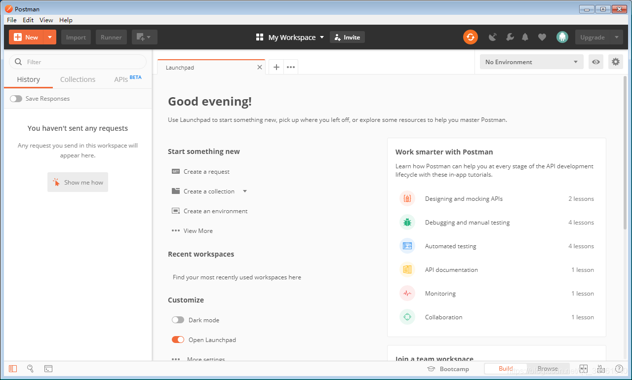The height and width of the screenshot is (380, 632).
Task: Open the Monitoring lesson
Action: pyautogui.click(x=497, y=294)
